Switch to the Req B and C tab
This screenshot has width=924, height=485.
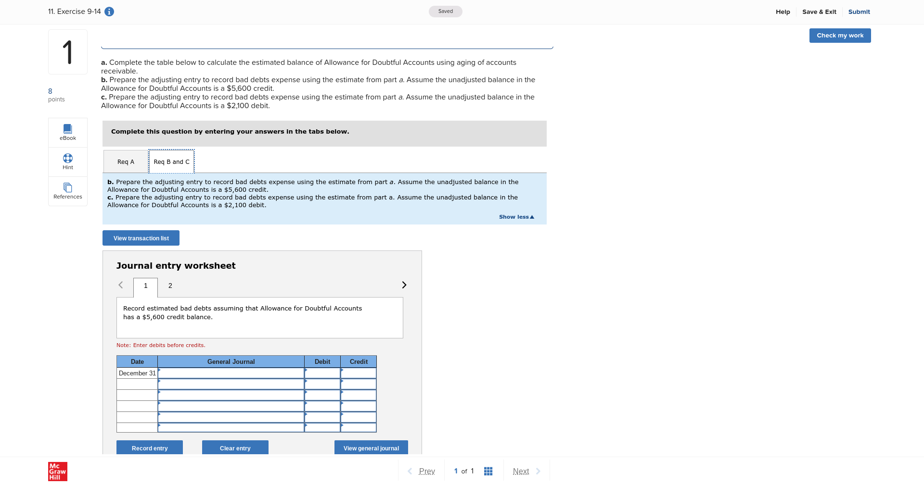pyautogui.click(x=171, y=162)
